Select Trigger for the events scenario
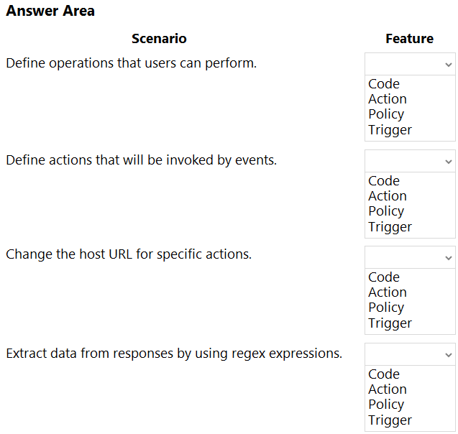 pos(390,227)
